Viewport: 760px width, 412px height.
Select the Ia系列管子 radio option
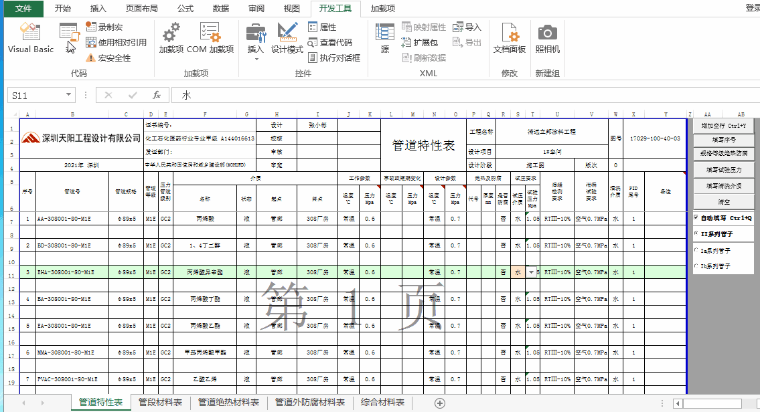(x=696, y=250)
